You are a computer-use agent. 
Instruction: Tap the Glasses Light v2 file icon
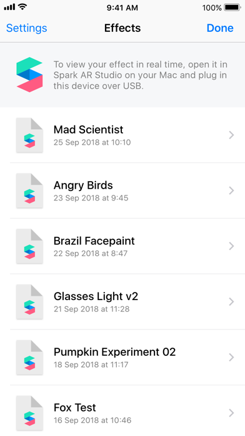[x=29, y=302]
